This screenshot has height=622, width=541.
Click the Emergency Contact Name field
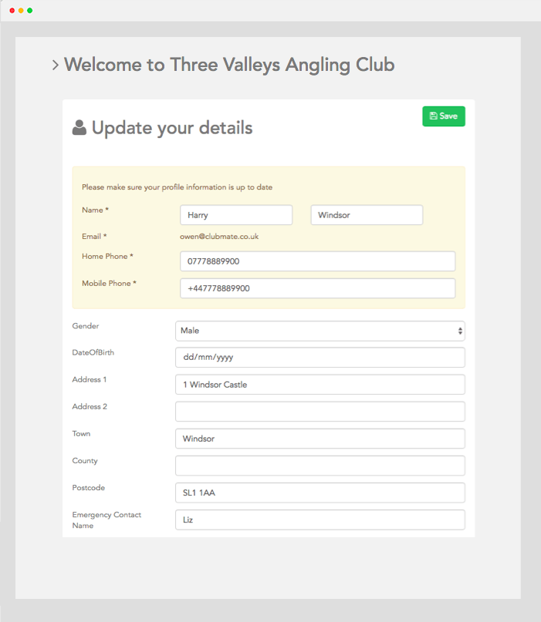[320, 519]
